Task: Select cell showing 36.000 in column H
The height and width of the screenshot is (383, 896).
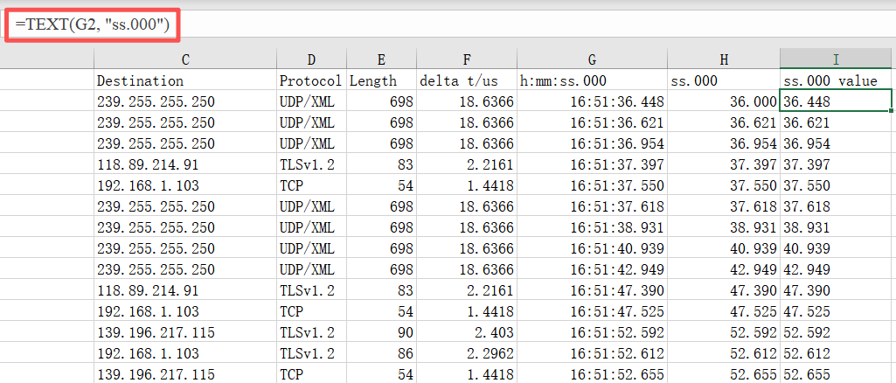Action: click(x=724, y=101)
